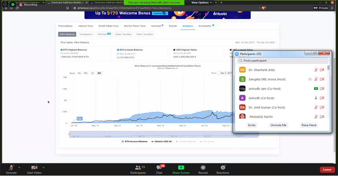Click the Record icon

[203, 167]
